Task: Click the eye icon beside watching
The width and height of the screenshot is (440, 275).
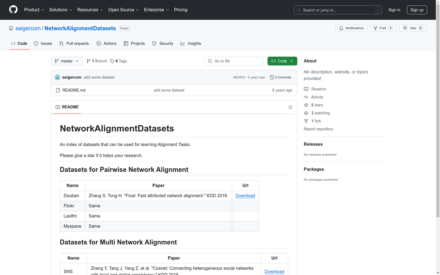Action: (x=306, y=113)
